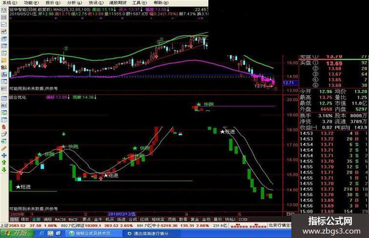Select the pencil drawing tool icon

pos(4,149)
